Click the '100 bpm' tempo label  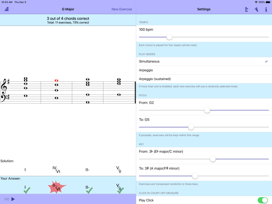coord(146,30)
